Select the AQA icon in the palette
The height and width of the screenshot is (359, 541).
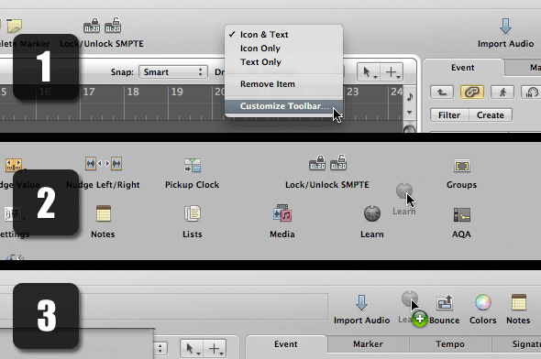461,214
